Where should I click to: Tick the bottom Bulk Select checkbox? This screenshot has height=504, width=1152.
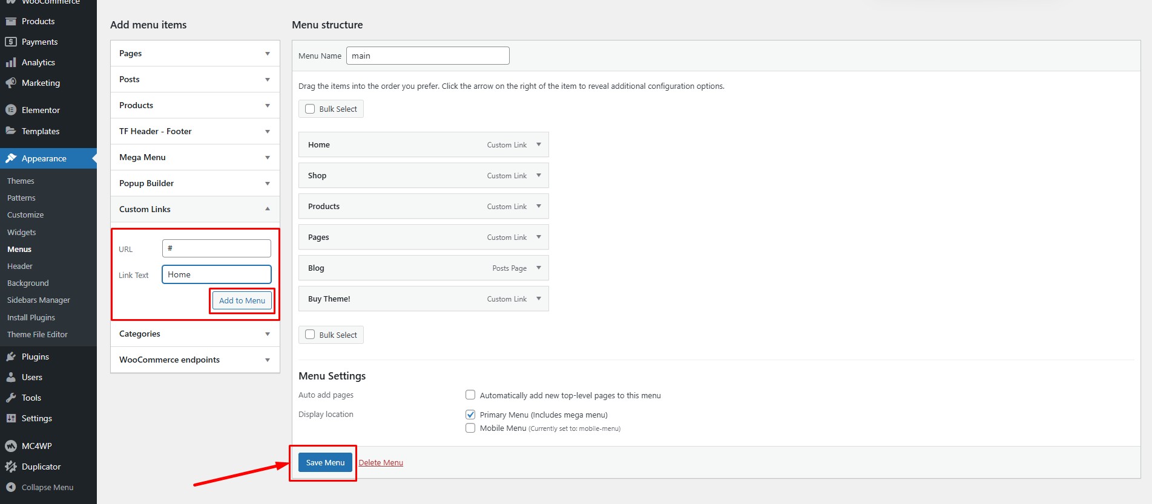click(x=310, y=335)
